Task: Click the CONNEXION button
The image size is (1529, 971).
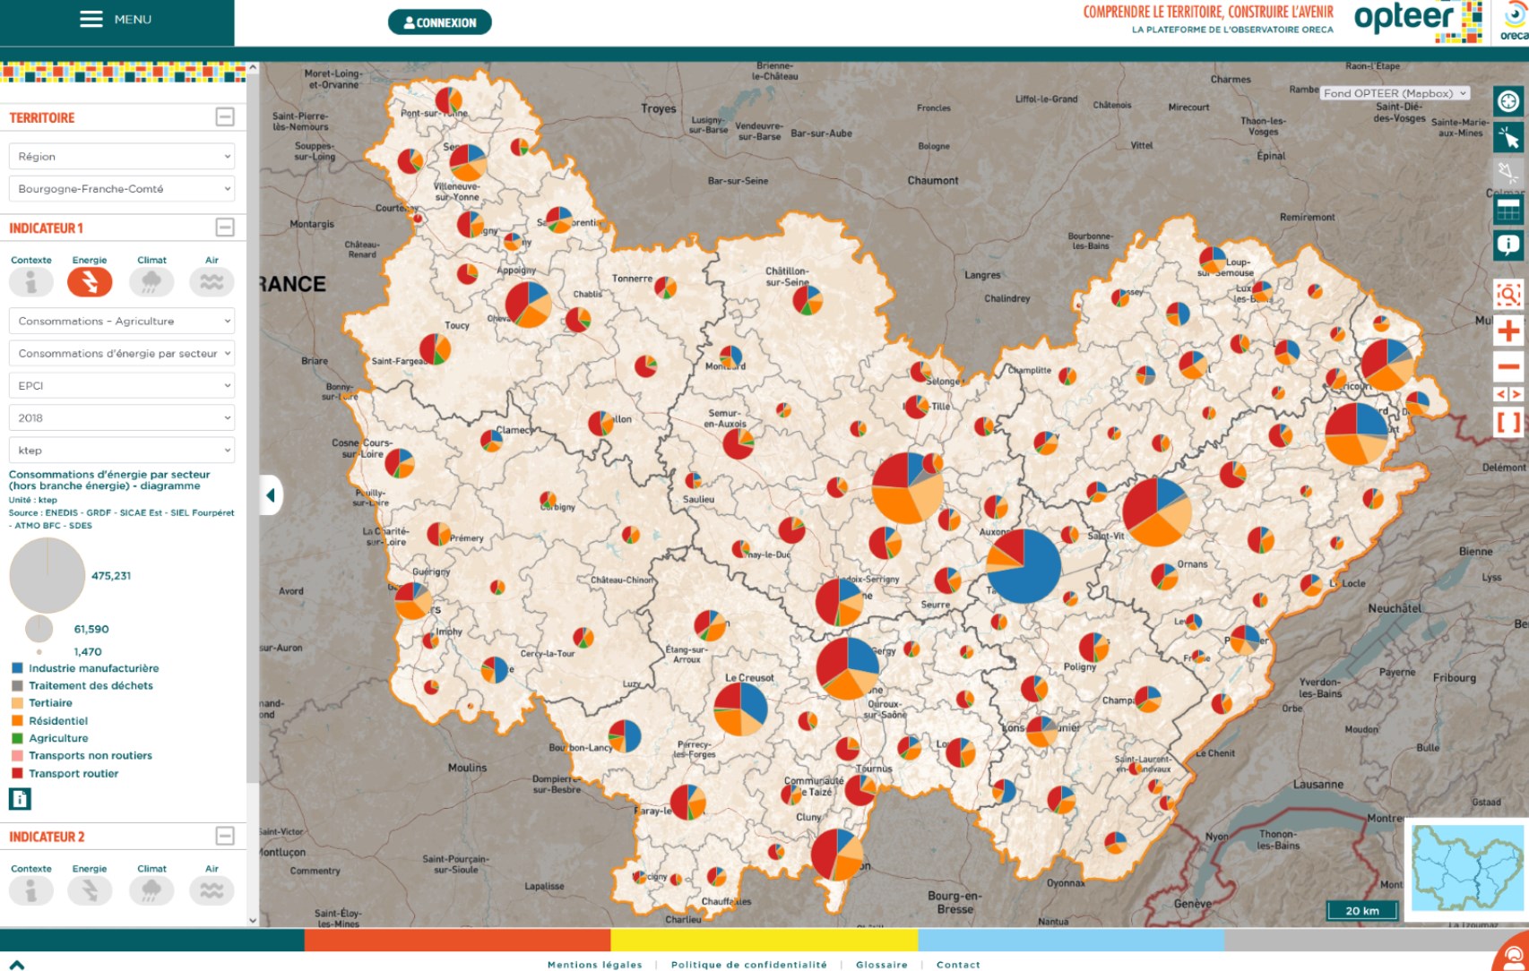Action: pos(439,22)
